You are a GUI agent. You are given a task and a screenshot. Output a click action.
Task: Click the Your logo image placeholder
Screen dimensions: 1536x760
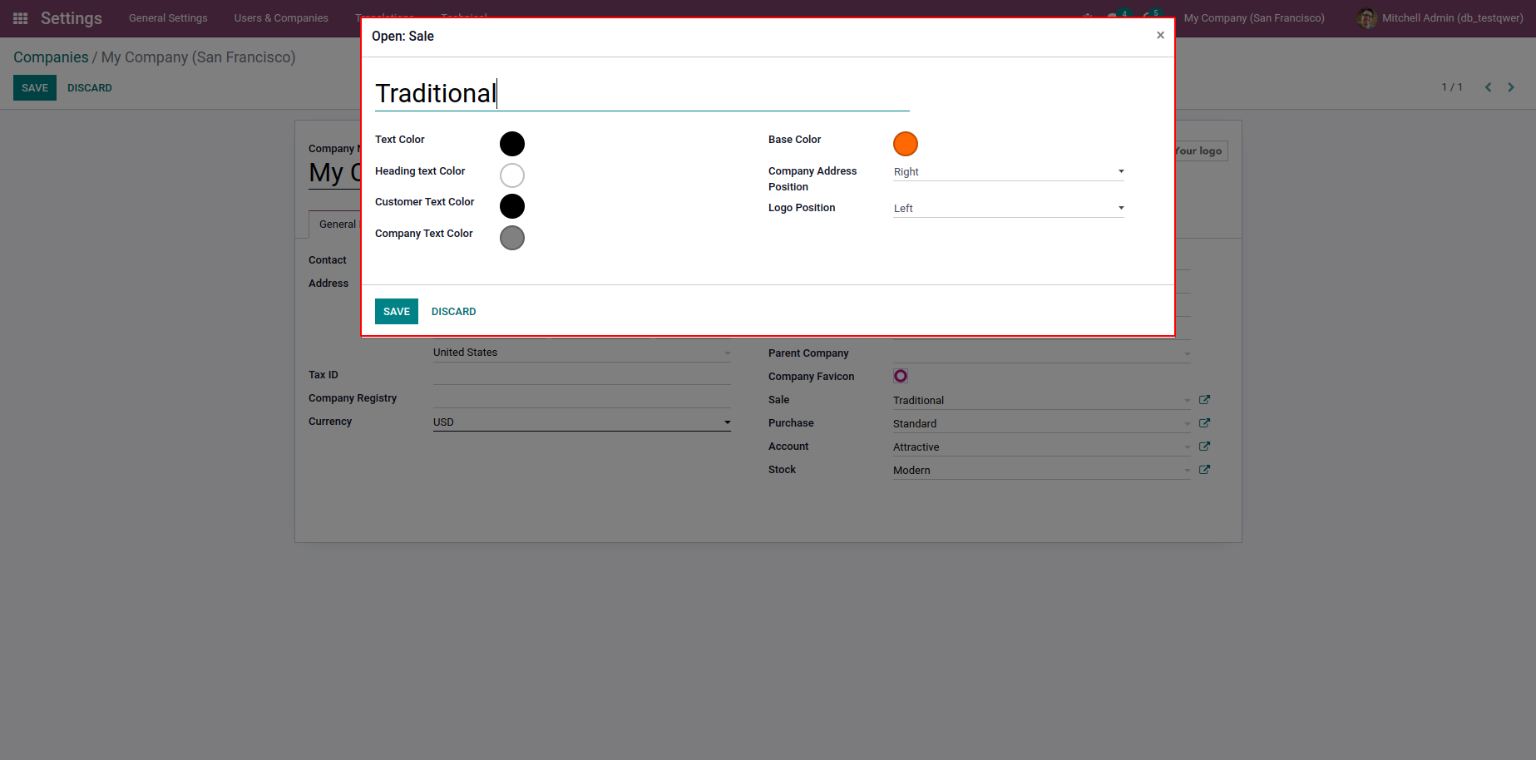[x=1200, y=151]
